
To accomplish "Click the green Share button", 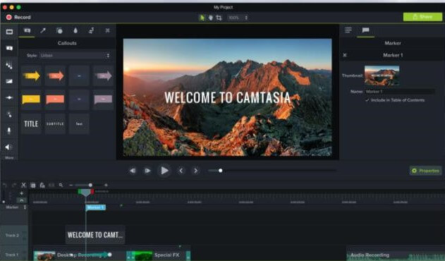I will coord(422,17).
